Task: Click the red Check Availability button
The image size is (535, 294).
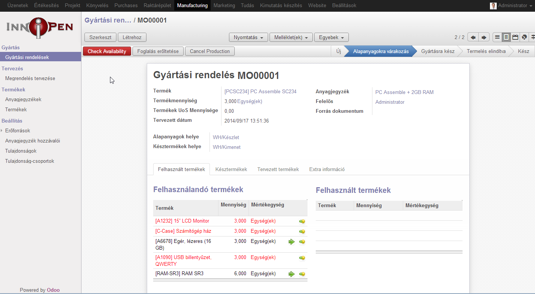Action: [107, 51]
